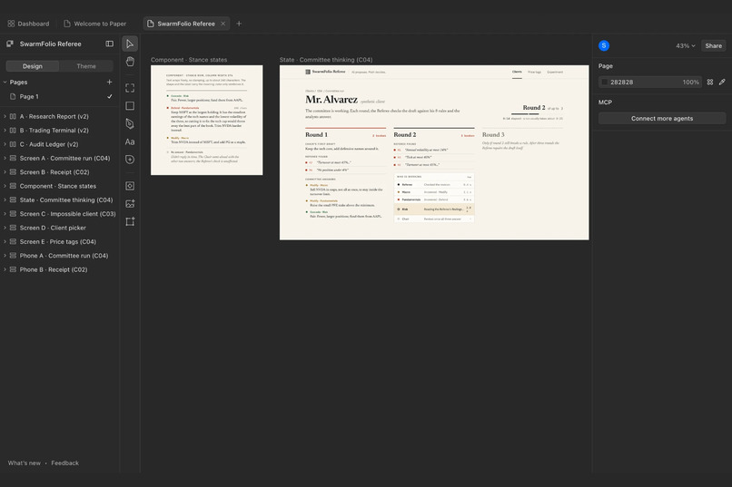The height and width of the screenshot is (487, 732).
Task: Add a new page with plus icon
Action: [109, 82]
